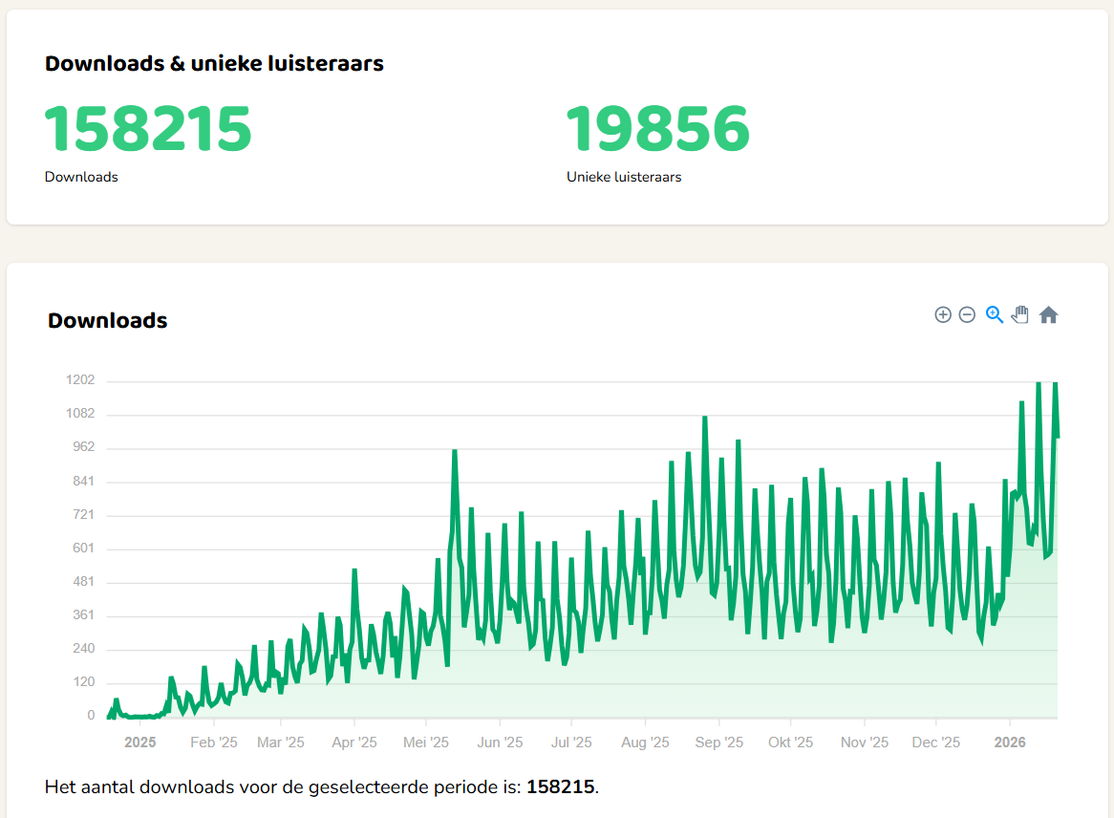This screenshot has width=1114, height=818.
Task: Click the 'Sep '25' x-axis label
Action: [x=719, y=743]
